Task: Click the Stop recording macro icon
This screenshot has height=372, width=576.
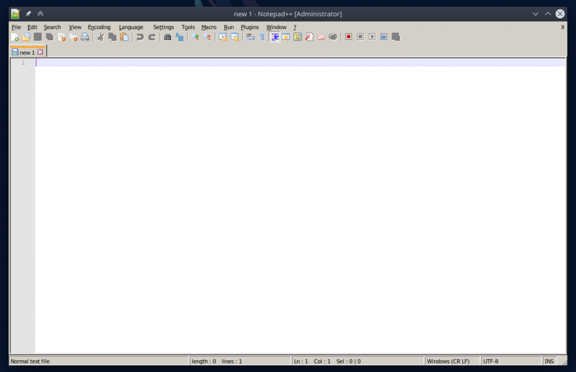Action: point(361,37)
